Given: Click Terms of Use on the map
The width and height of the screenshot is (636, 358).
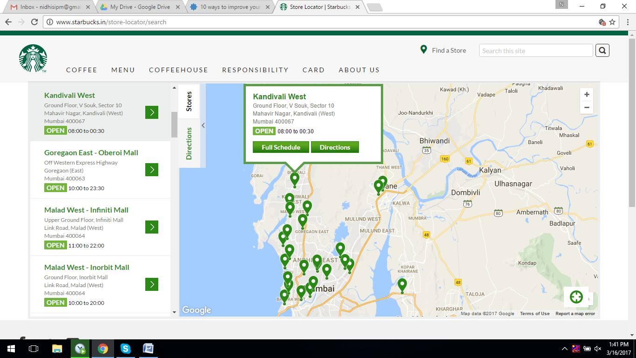Looking at the screenshot, I should click(x=535, y=314).
